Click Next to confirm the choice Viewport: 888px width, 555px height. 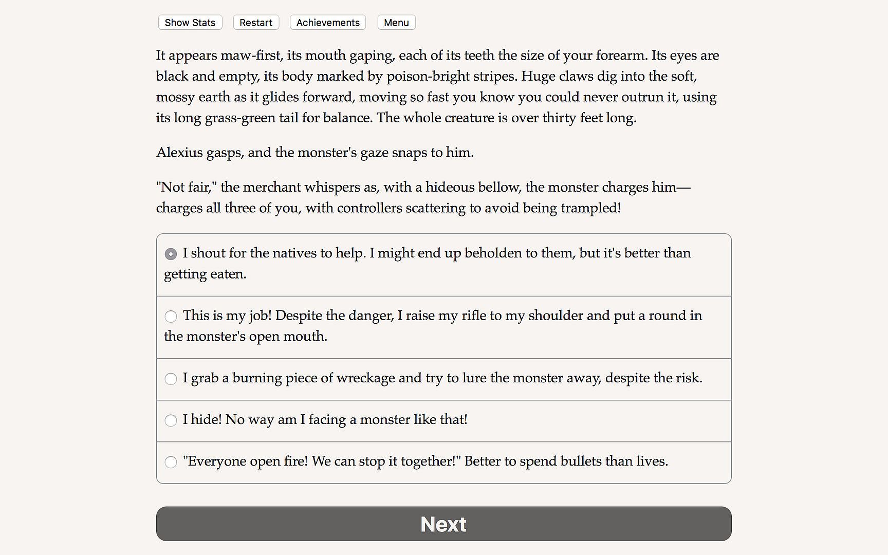tap(443, 524)
